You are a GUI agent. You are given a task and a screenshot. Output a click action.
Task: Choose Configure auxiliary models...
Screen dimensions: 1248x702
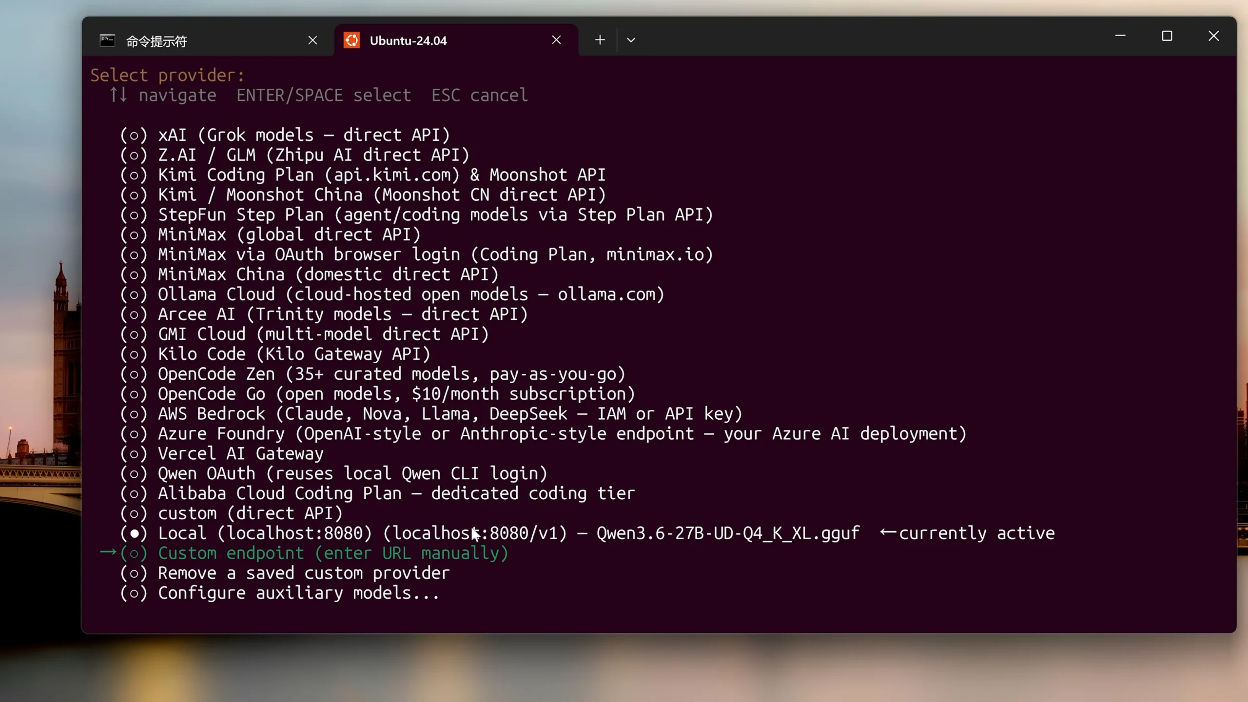(x=280, y=593)
